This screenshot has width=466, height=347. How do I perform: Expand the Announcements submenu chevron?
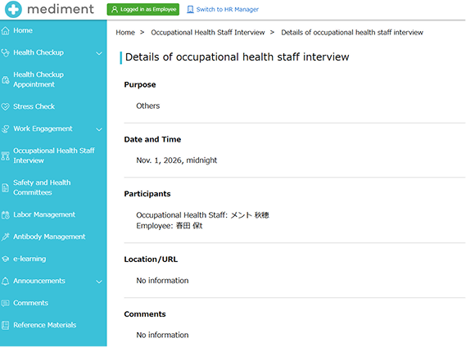point(99,282)
